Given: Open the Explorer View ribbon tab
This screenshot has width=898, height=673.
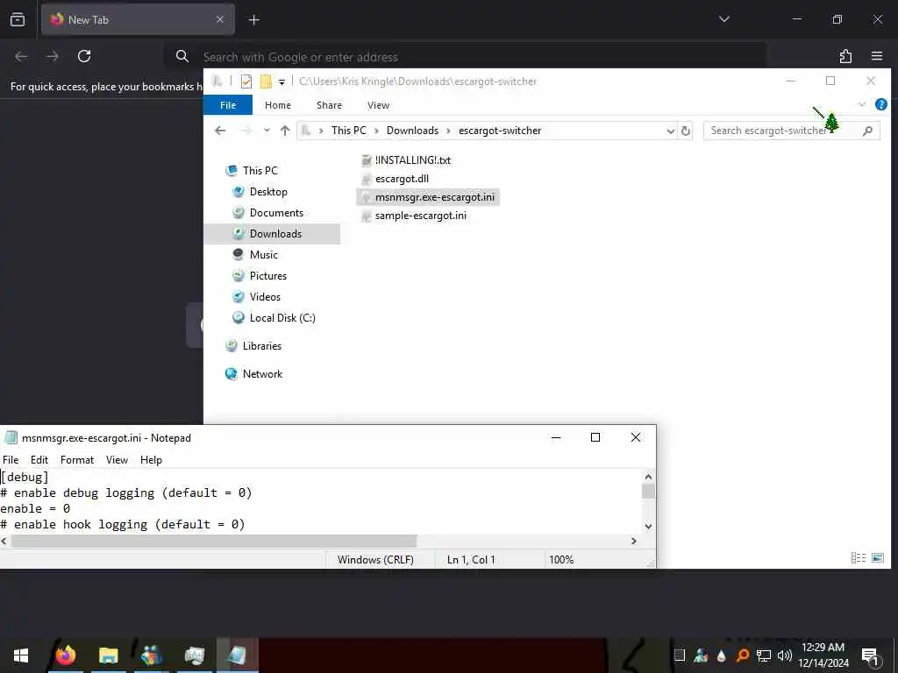Looking at the screenshot, I should click(378, 105).
